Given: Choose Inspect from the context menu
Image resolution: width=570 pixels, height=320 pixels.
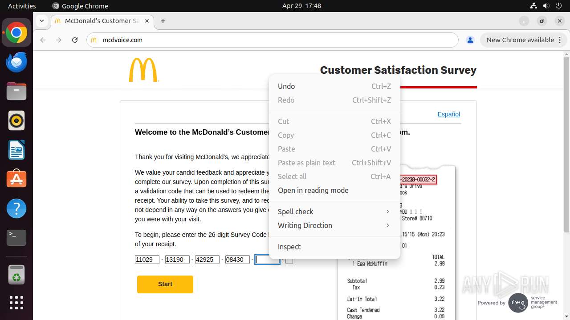Looking at the screenshot, I should coord(334,247).
